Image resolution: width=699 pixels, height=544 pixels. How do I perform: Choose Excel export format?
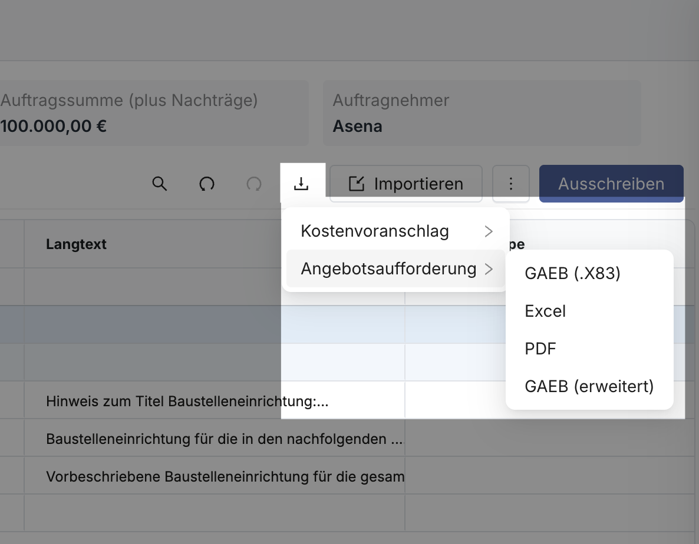[x=545, y=311]
